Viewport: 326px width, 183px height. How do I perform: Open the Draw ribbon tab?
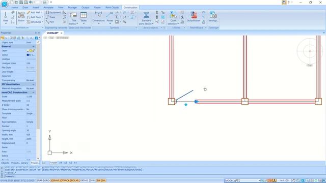(x=25, y=8)
